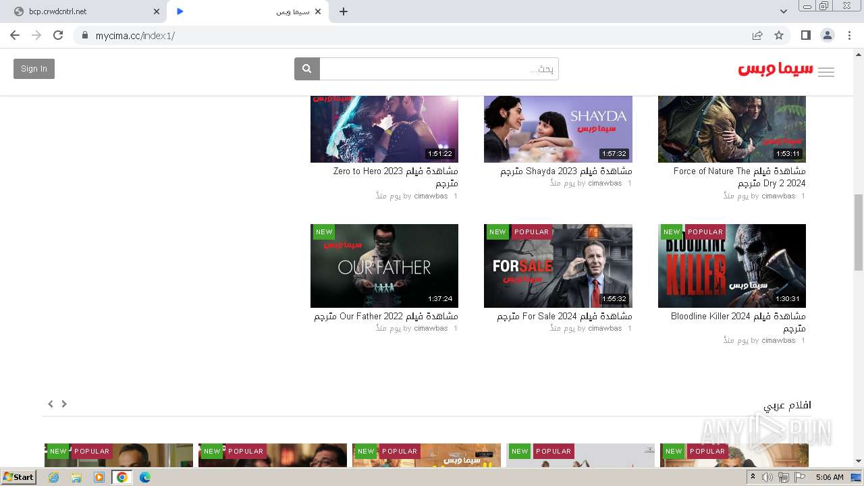The width and height of the screenshot is (864, 486).
Task: Open cimawbas author link under Shayda
Action: pos(605,183)
